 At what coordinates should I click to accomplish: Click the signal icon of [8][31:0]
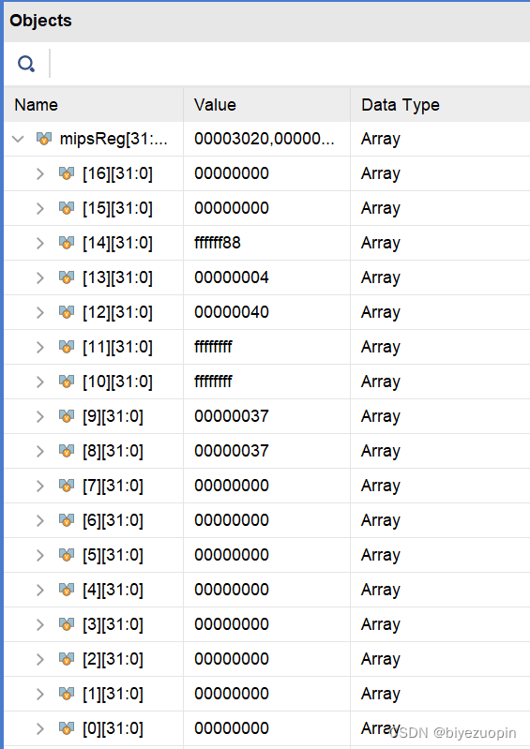coord(67,451)
